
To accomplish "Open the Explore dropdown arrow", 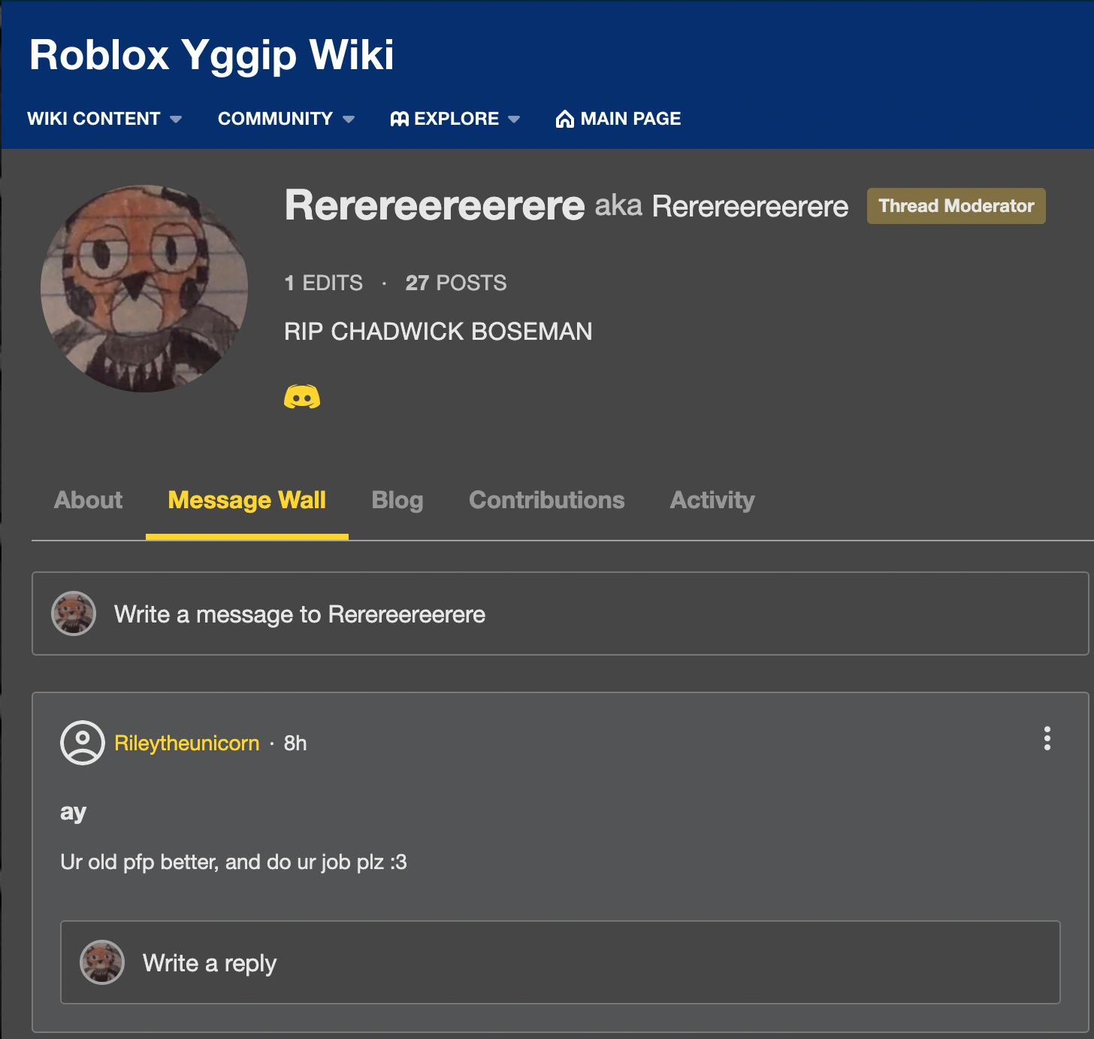I will [x=514, y=119].
